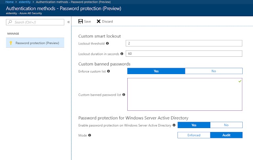Image resolution: width=253 pixels, height=160 pixels.
Task: Click the Custom banned password list text area
Action: point(185,95)
